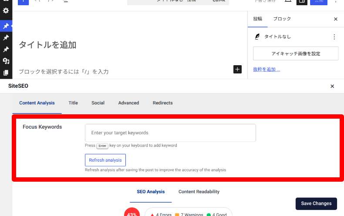The image size is (344, 216).
Task: Open the pages icon at the sidebar bottom
Action: [x=6, y=73]
